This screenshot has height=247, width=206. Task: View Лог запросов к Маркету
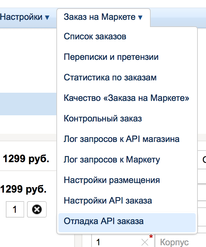point(112,160)
